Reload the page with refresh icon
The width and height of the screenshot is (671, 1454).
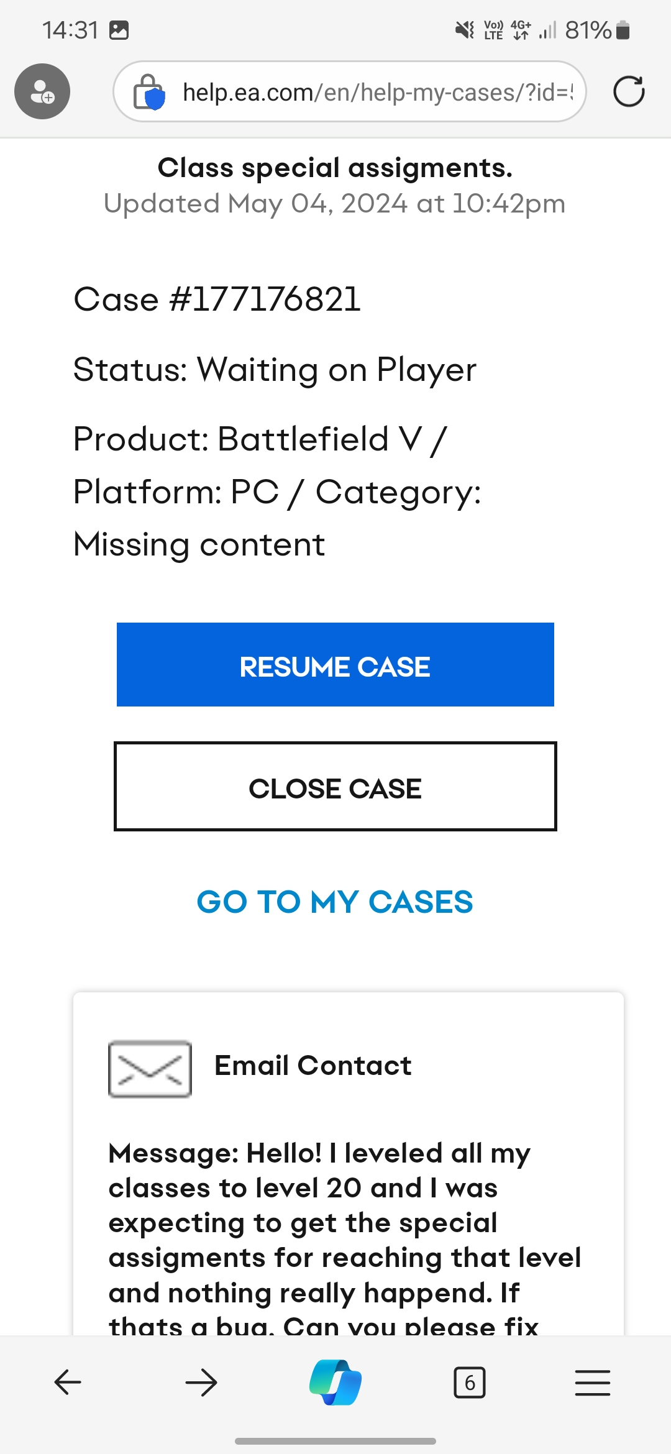coord(628,92)
